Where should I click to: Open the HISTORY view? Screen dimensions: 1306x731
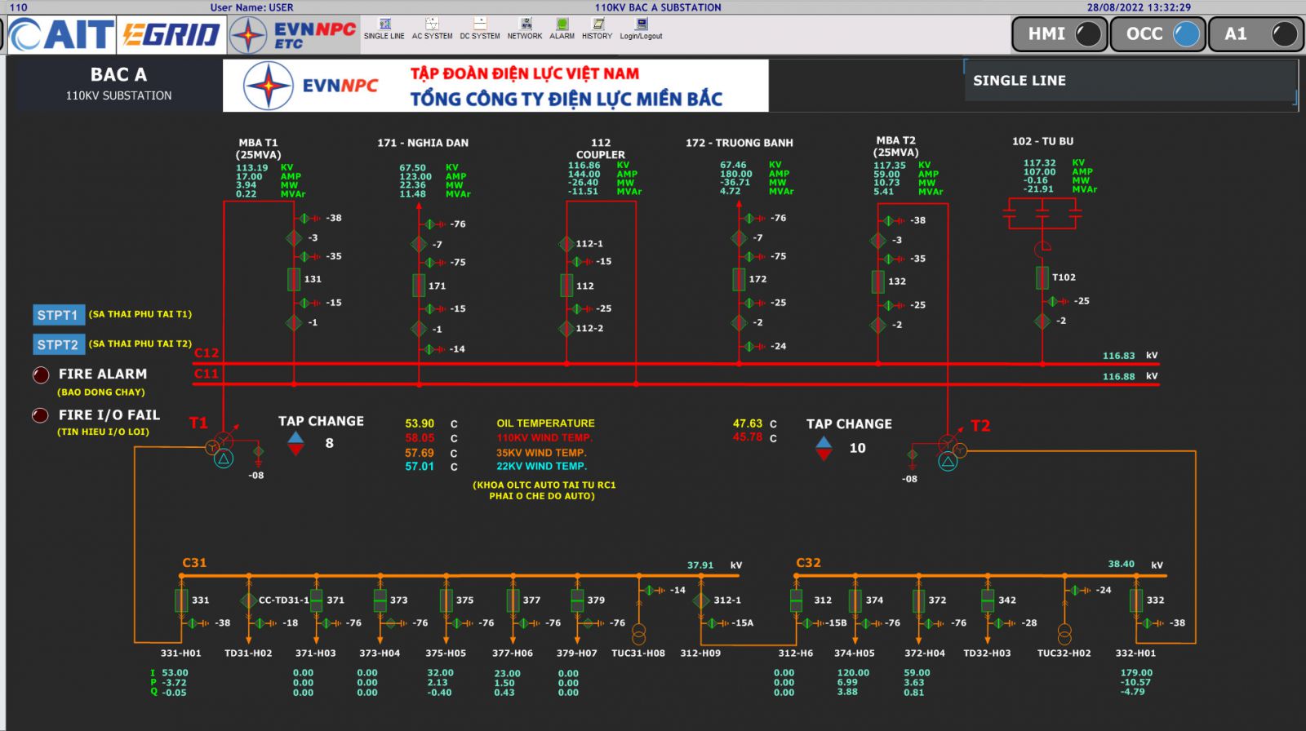[597, 29]
